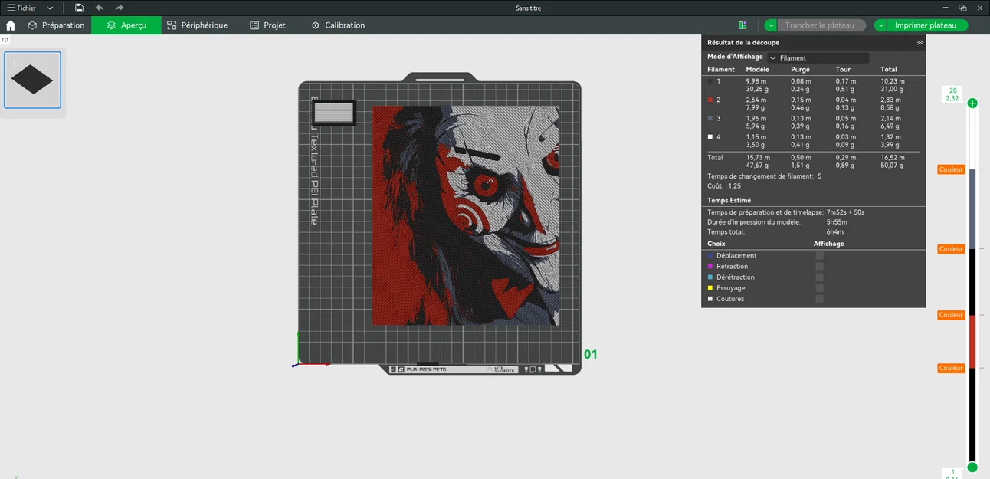The height and width of the screenshot is (479, 990).
Task: Click the green plus handle atop layer slider
Action: click(x=972, y=103)
